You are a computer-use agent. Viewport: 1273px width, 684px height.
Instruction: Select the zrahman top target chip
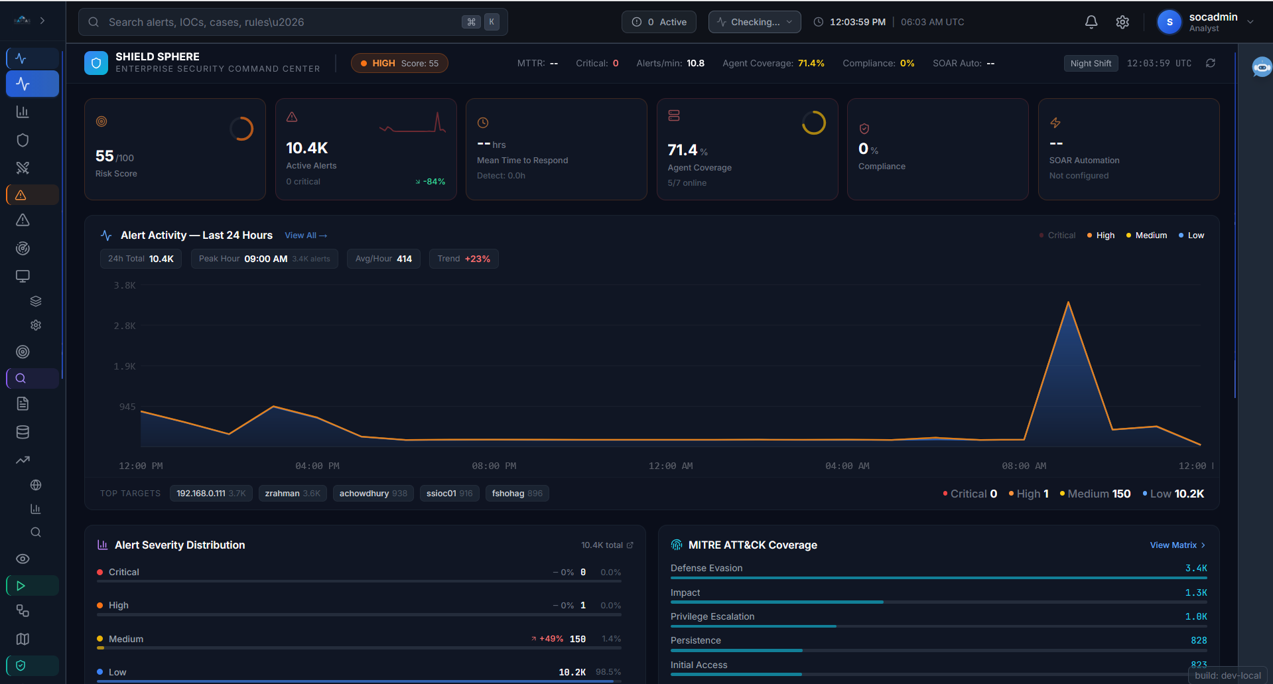pos(292,493)
